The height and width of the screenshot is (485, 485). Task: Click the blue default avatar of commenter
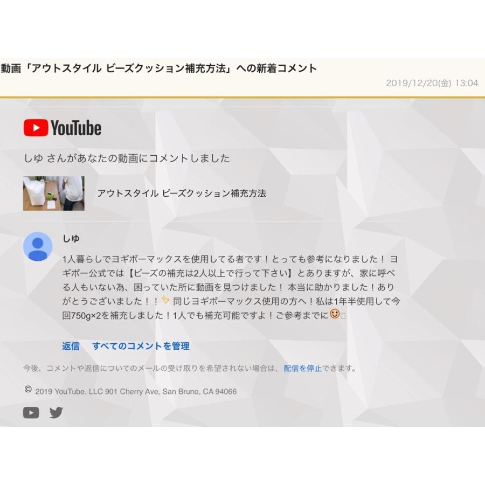point(38,246)
